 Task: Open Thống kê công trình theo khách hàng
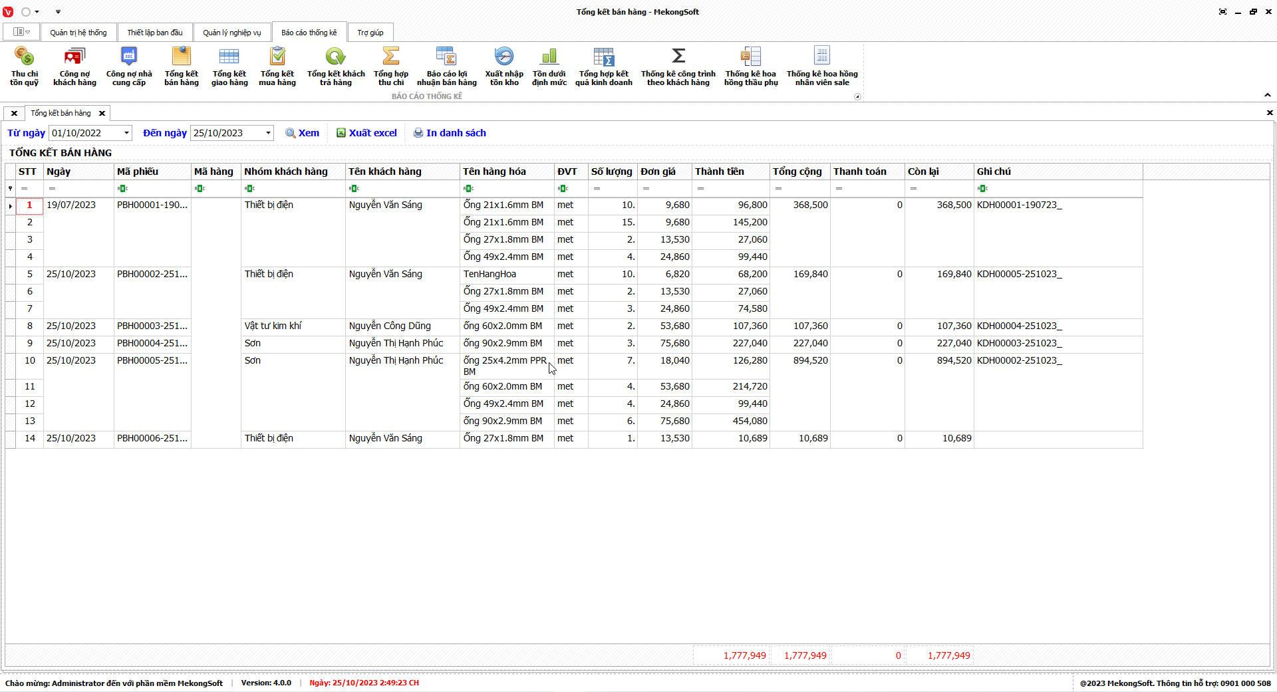point(678,65)
